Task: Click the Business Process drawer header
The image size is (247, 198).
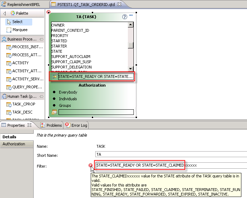Action: [x=22, y=39]
